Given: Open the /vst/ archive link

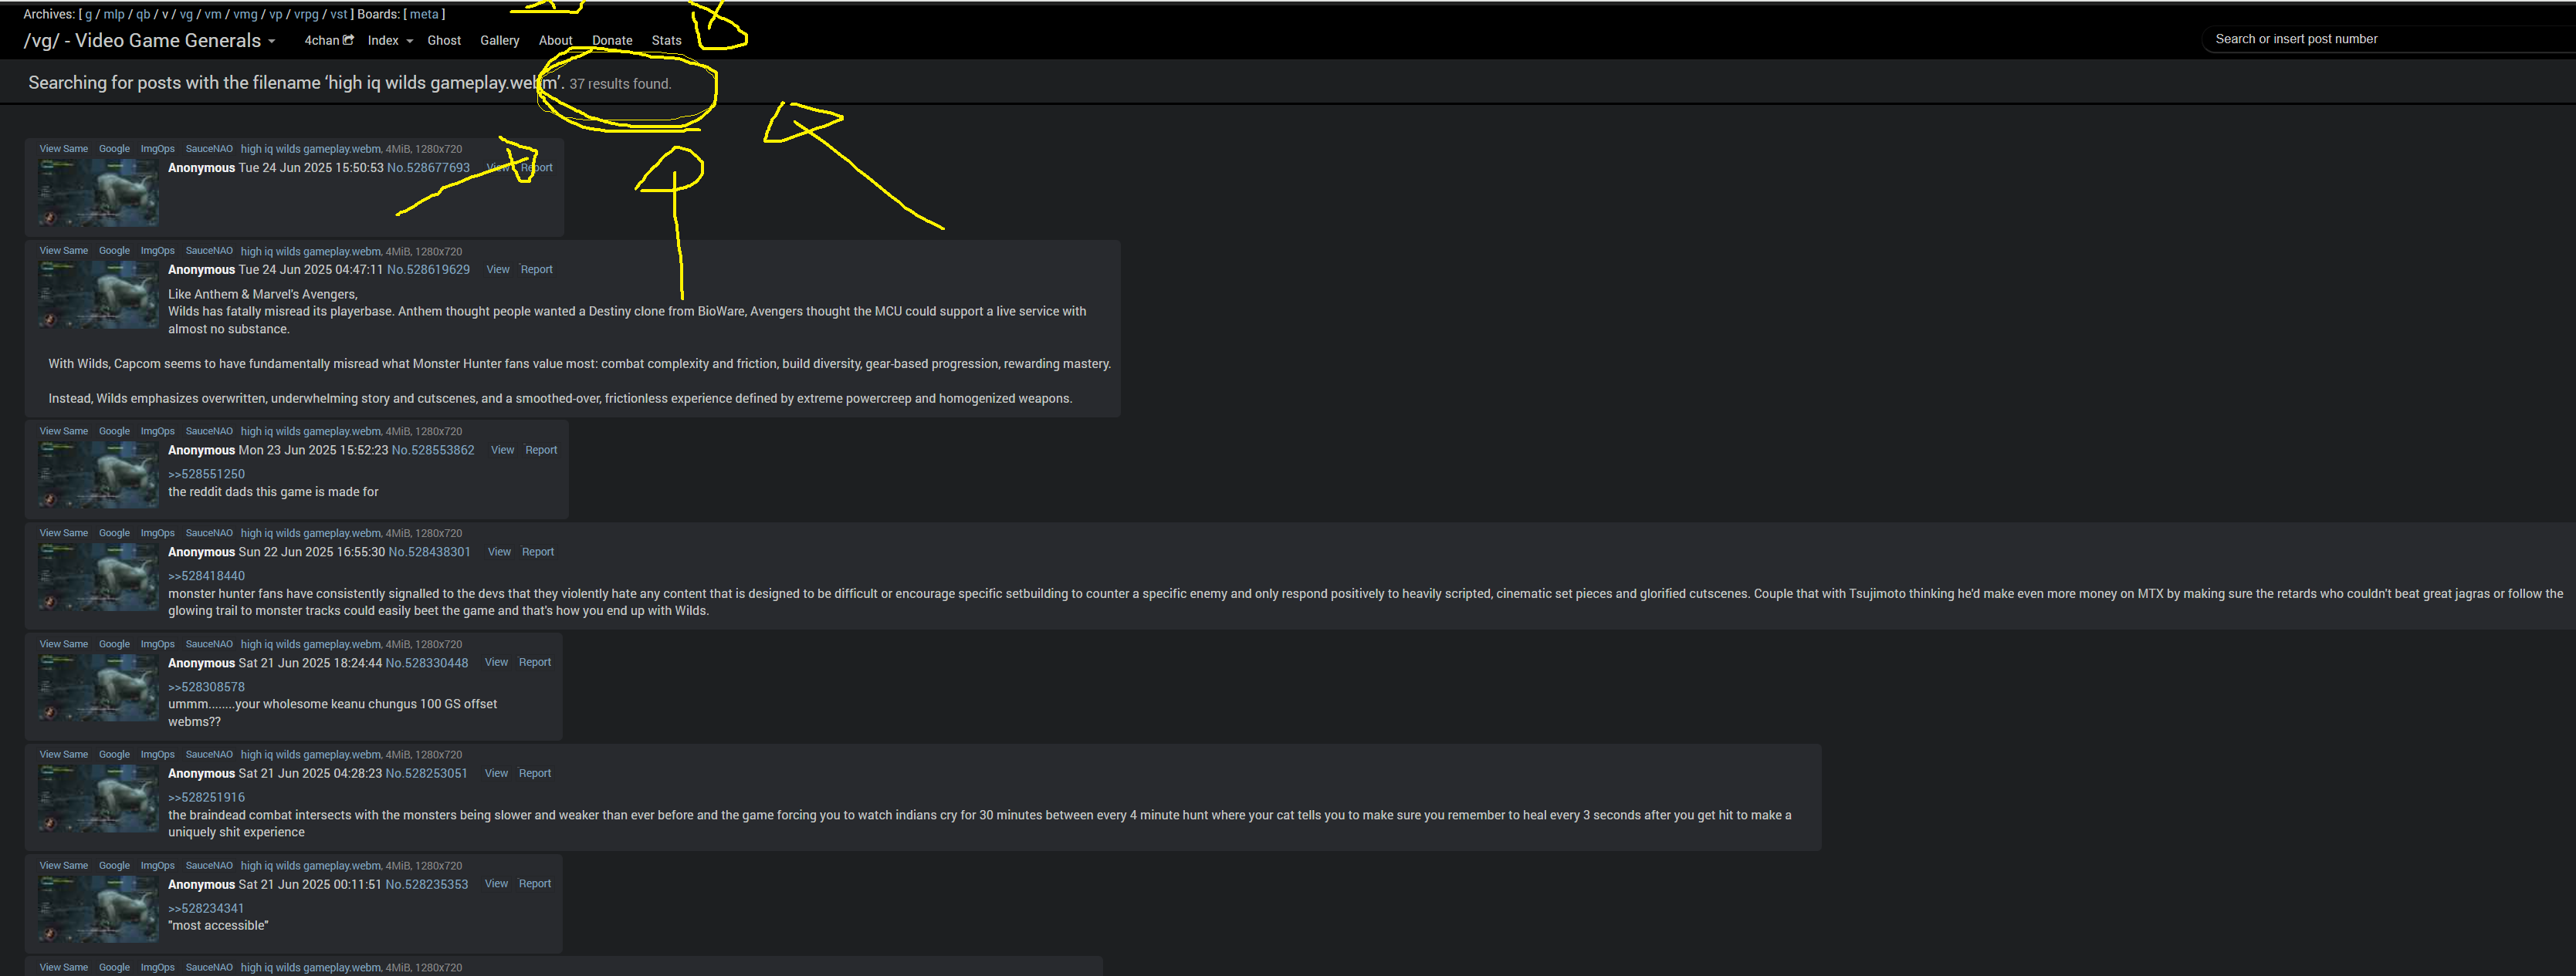Looking at the screenshot, I should tap(339, 14).
